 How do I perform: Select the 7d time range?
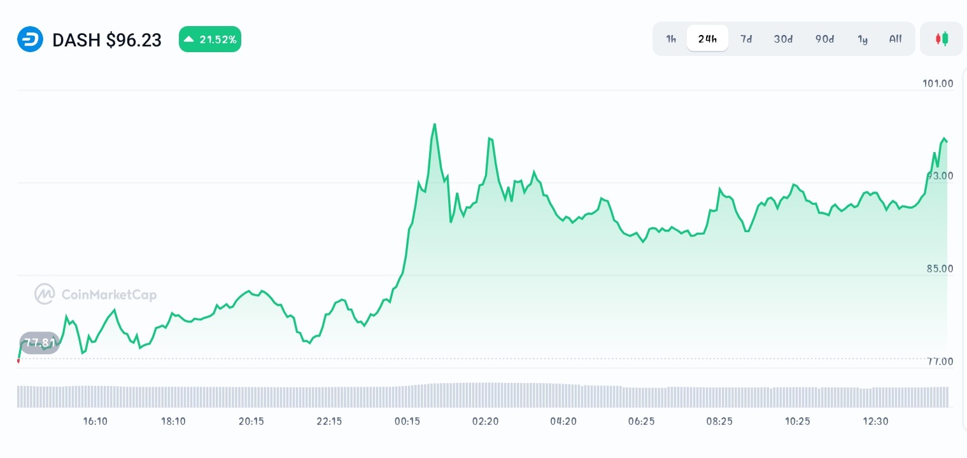[x=746, y=39]
